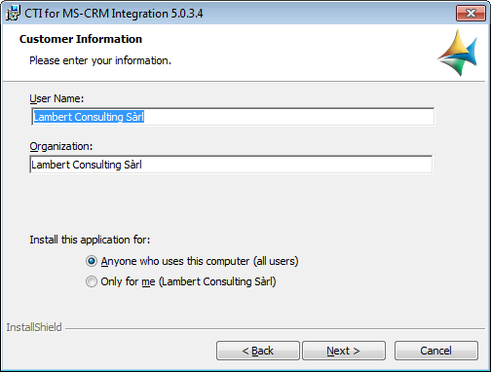Viewport: 491px width, 372px height.
Task: Click the Organization label
Action: coord(61,146)
